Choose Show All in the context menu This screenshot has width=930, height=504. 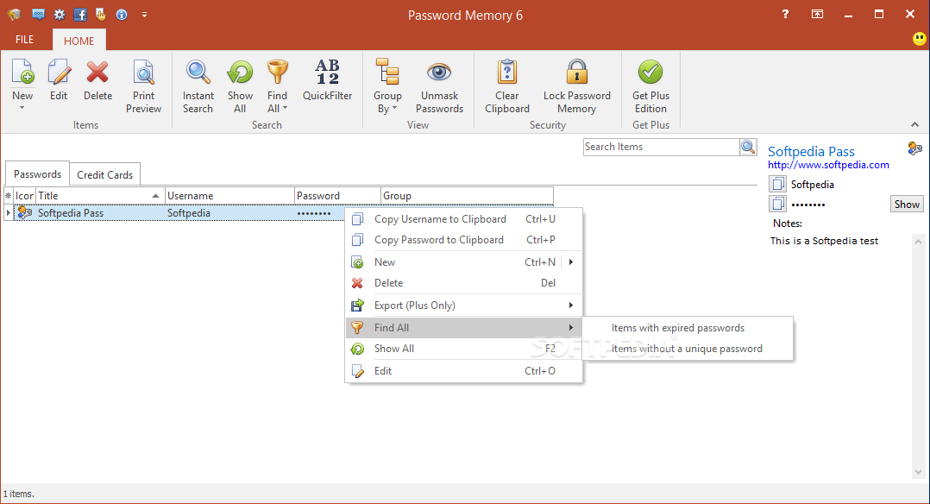click(464, 349)
